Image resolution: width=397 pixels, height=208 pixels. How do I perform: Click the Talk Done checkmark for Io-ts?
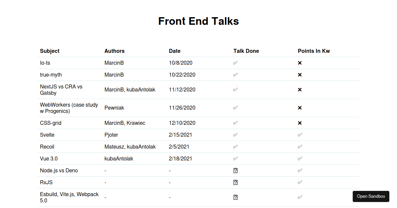[x=236, y=63]
